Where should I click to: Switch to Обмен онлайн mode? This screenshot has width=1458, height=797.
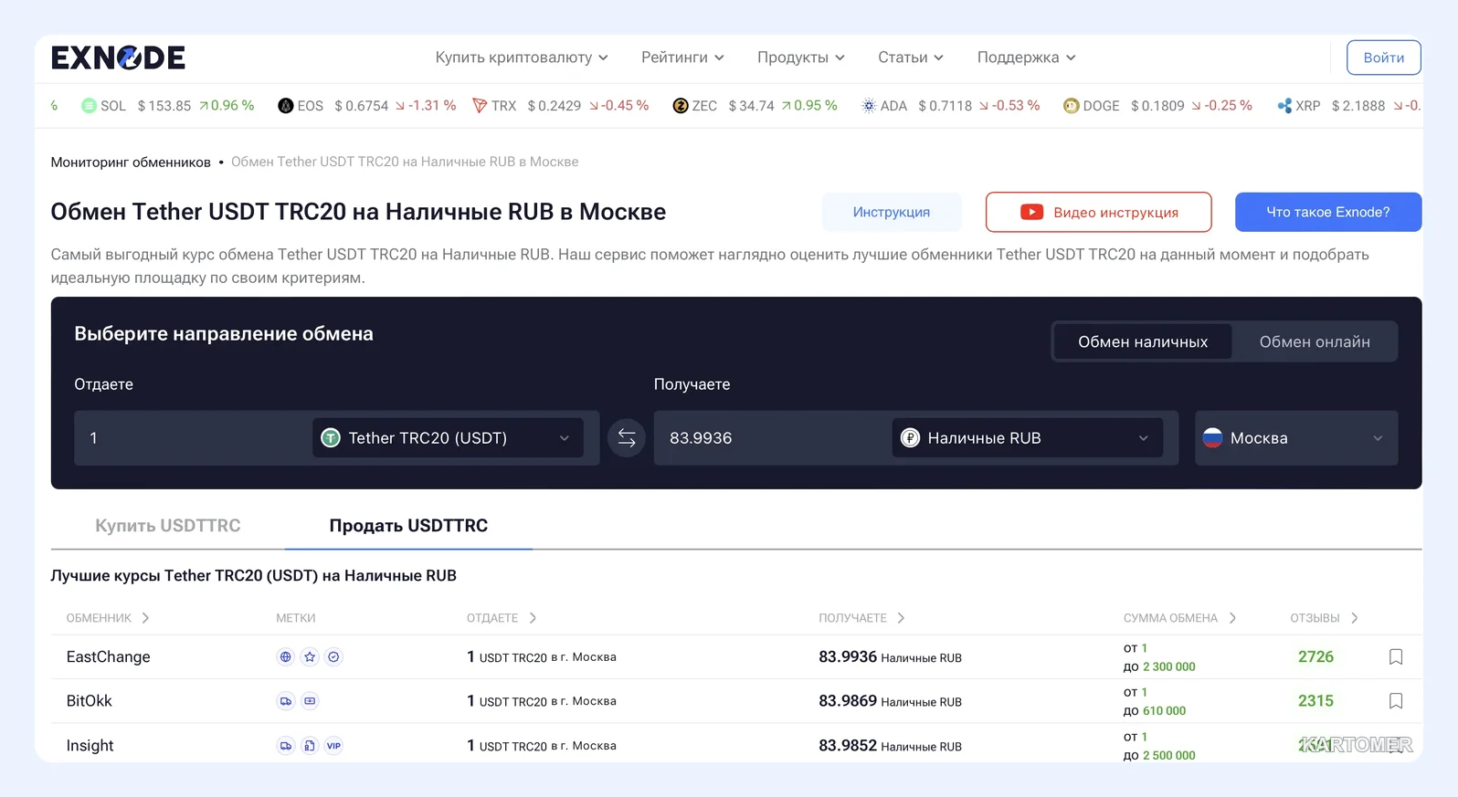[1315, 341]
